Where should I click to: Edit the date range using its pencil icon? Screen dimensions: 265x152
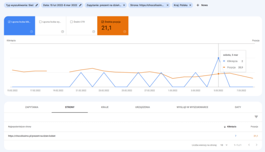80,5
